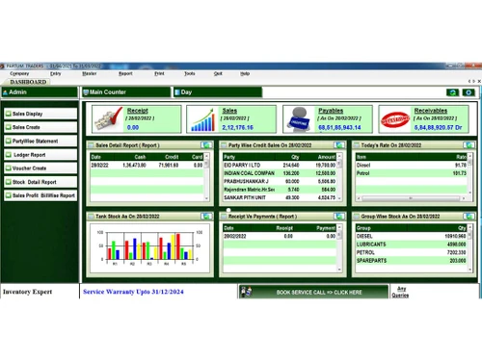Screen dimensions: 482x361
Task: Click the Ledger Report sidebar icon
Action: click(9, 155)
